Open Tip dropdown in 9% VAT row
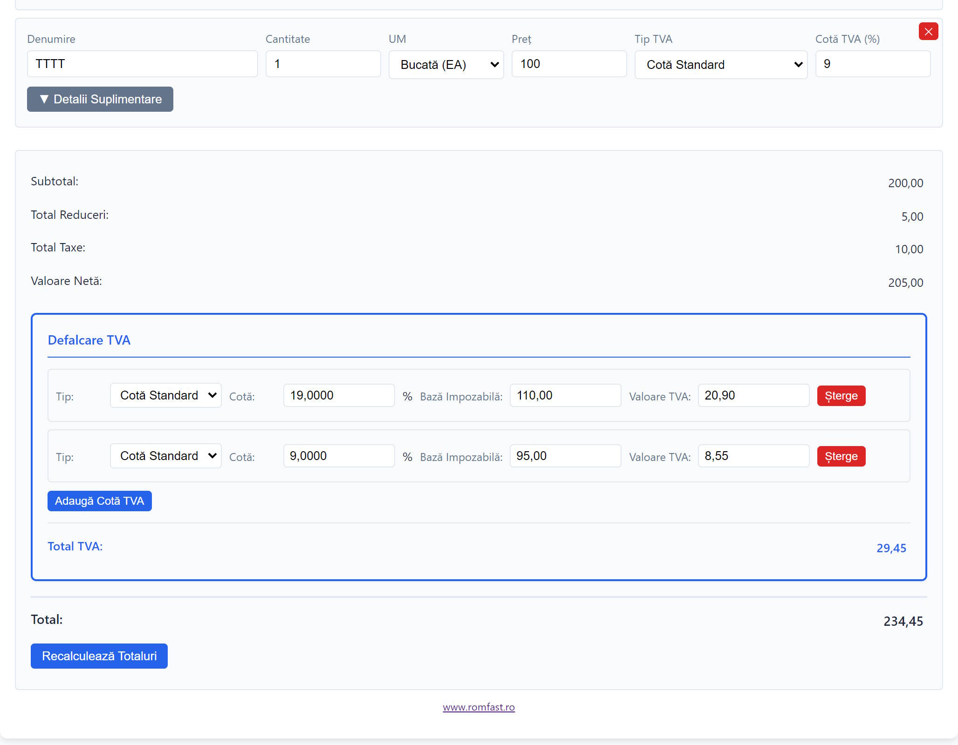The image size is (958, 745). click(165, 456)
